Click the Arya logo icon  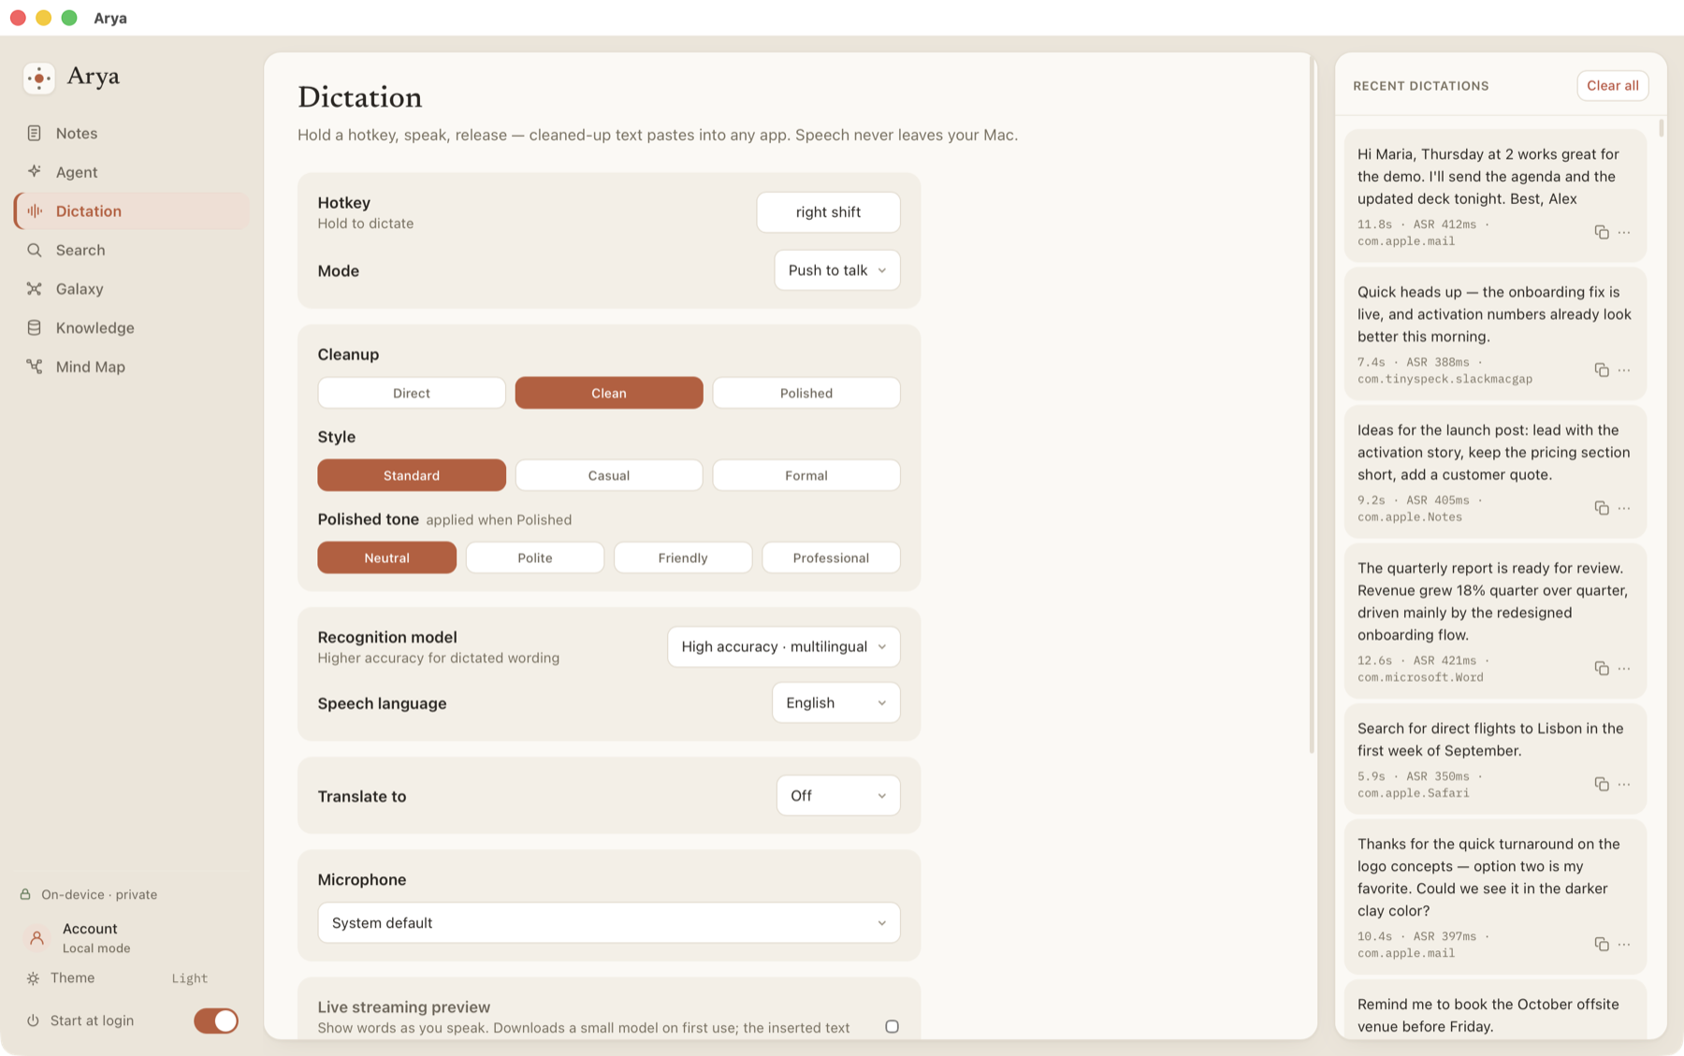point(39,78)
